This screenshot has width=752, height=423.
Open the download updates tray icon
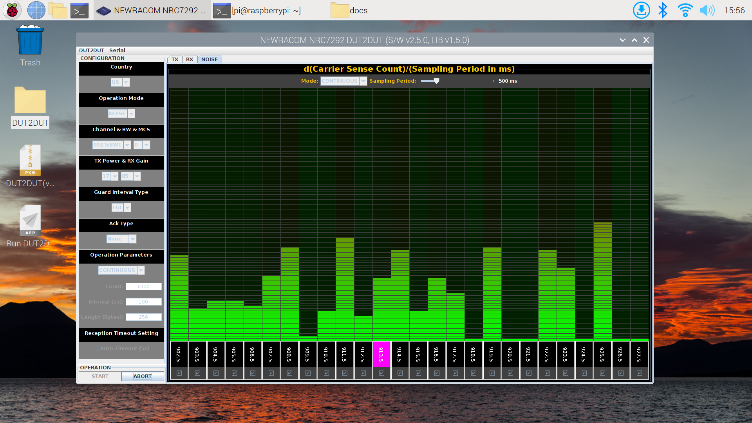641,10
